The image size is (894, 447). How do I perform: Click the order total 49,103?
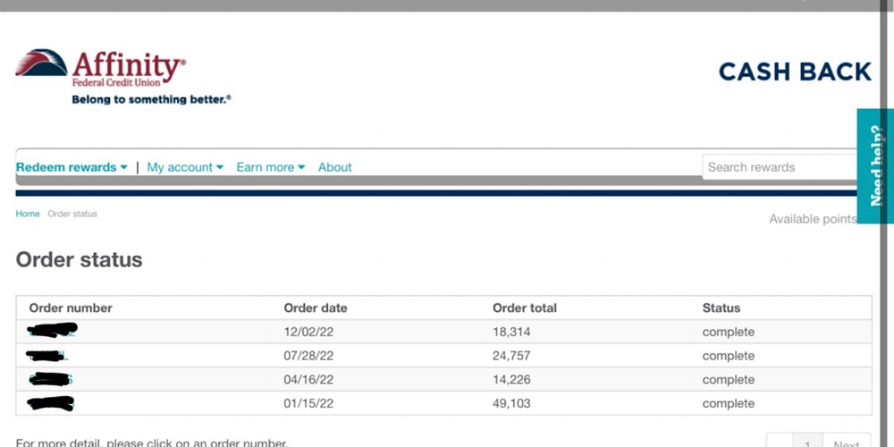tap(511, 404)
